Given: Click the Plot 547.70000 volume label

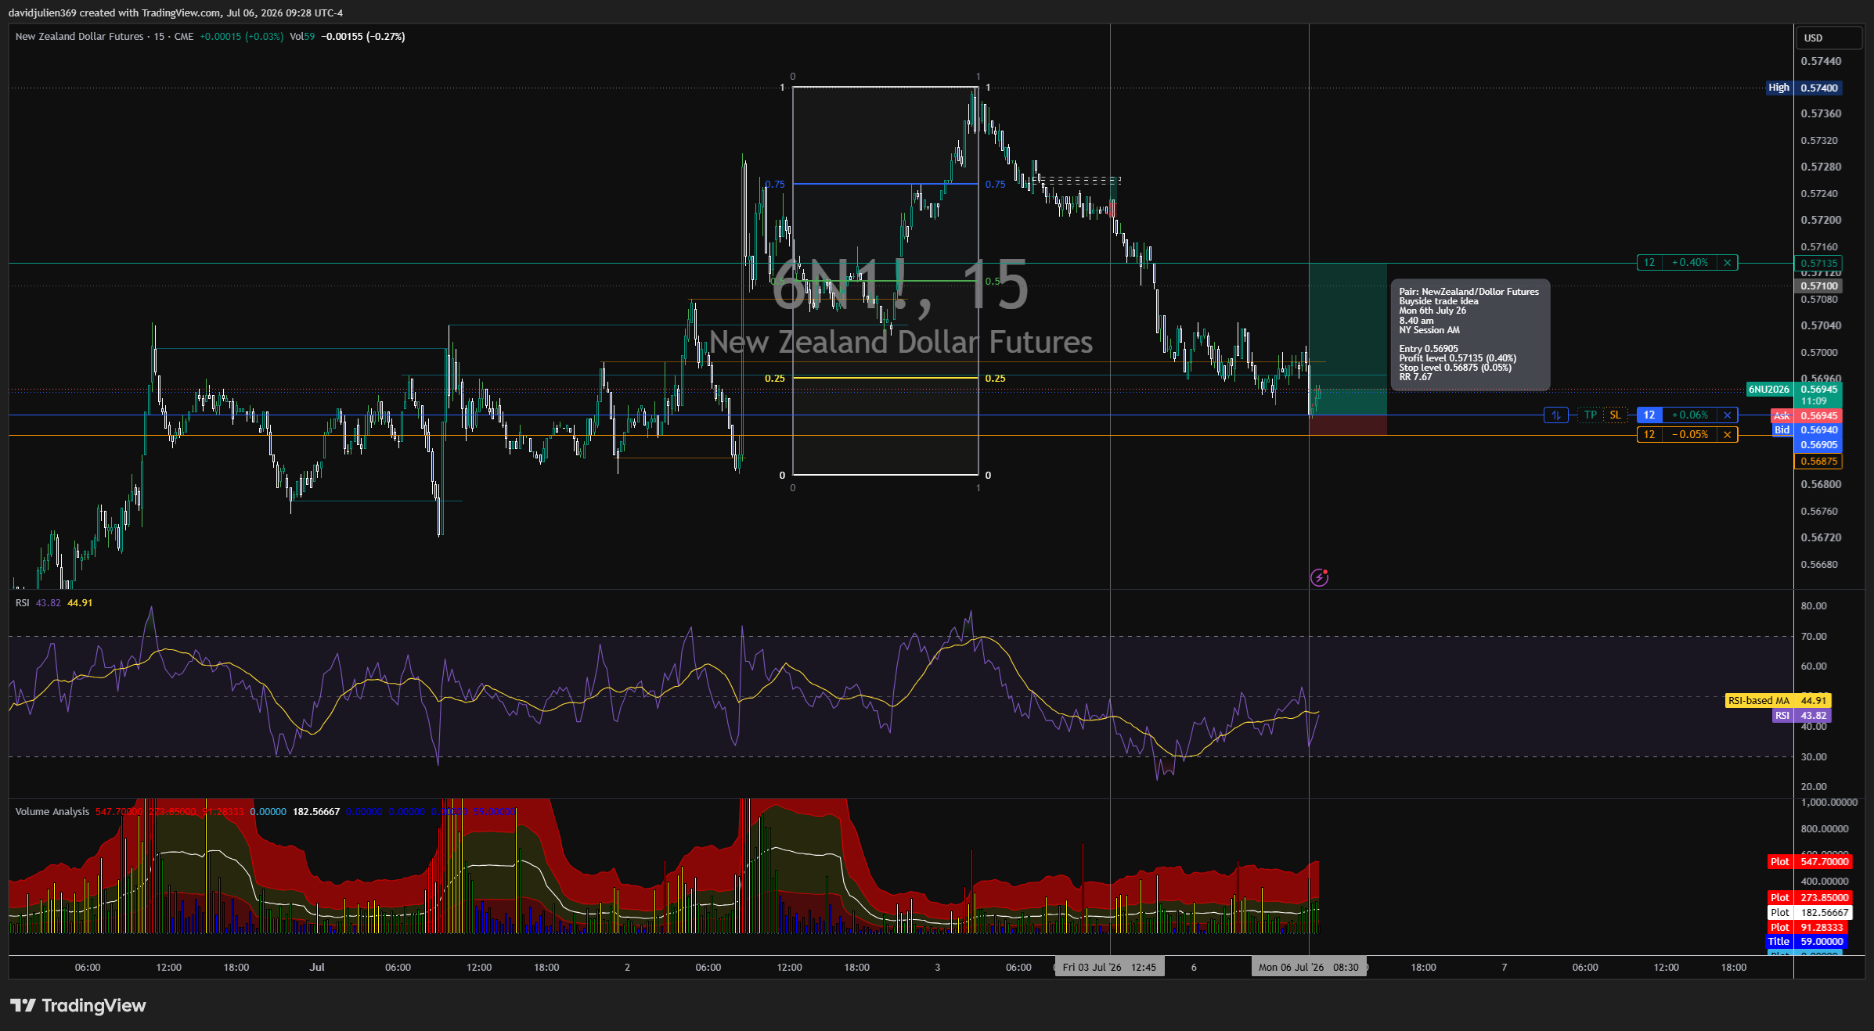Looking at the screenshot, I should click(1811, 862).
